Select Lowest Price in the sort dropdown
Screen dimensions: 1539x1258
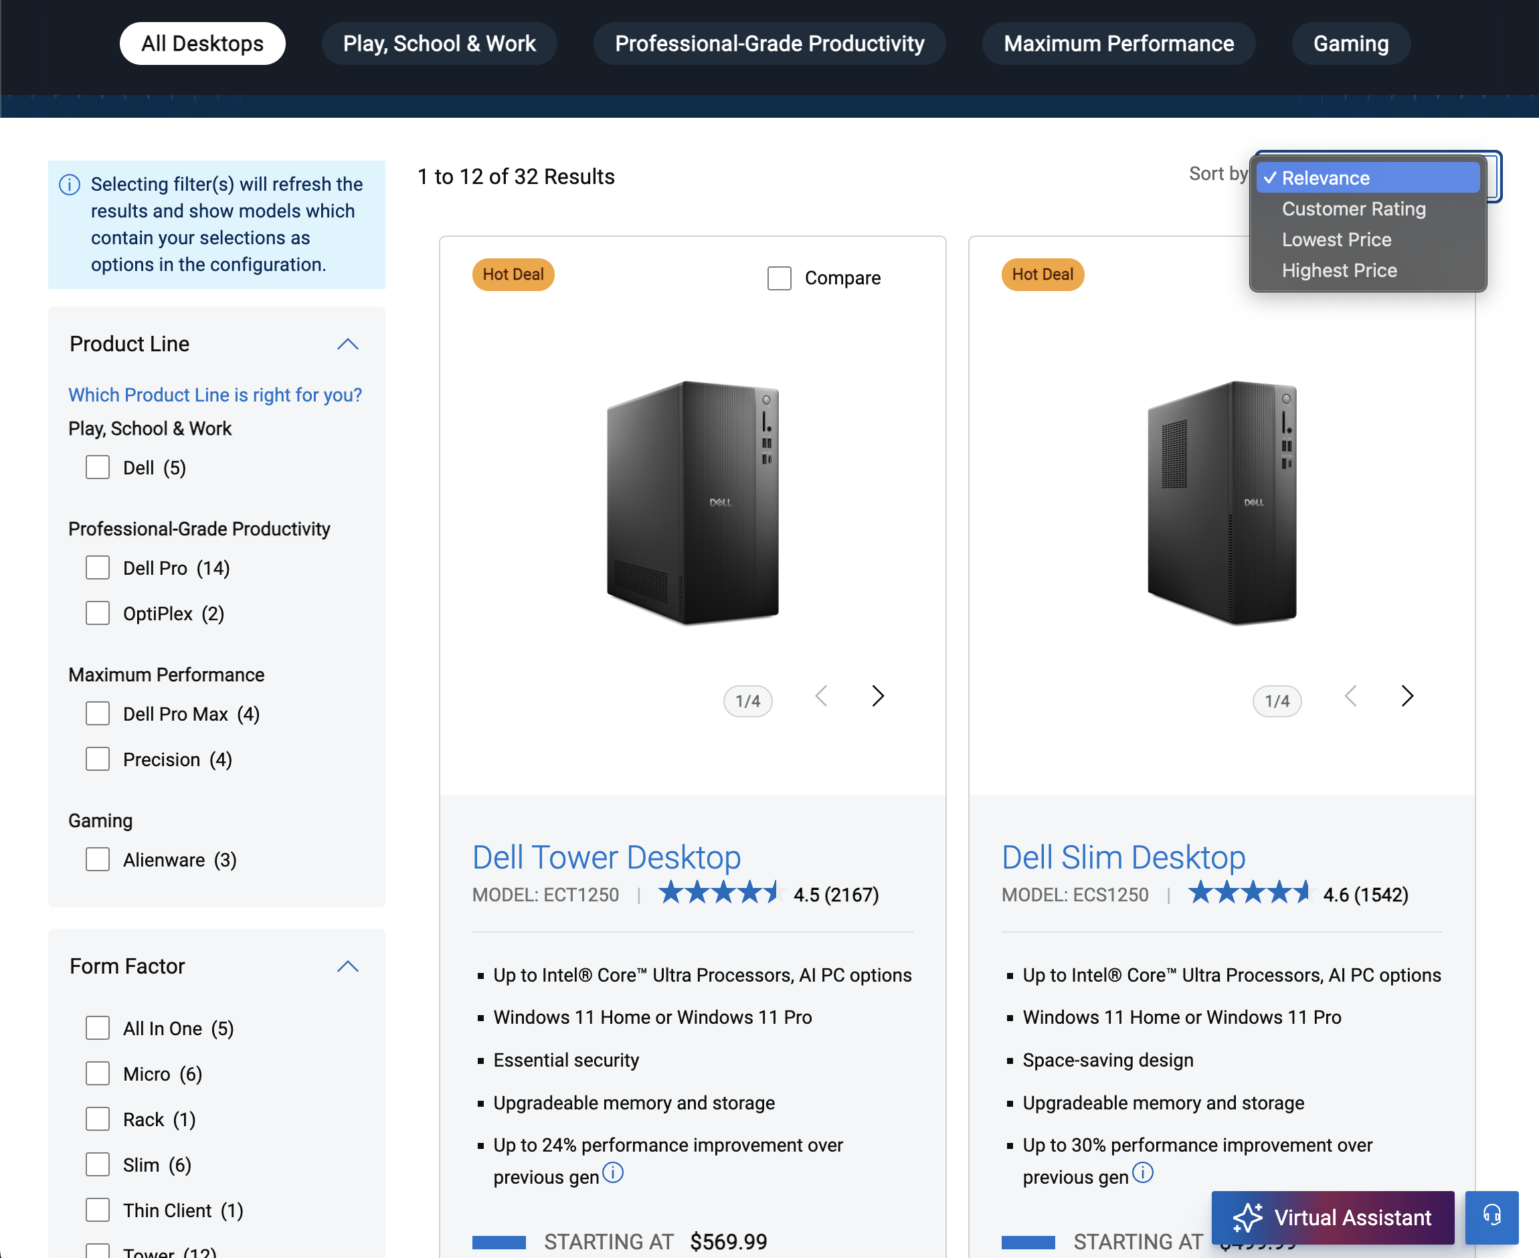(x=1337, y=239)
